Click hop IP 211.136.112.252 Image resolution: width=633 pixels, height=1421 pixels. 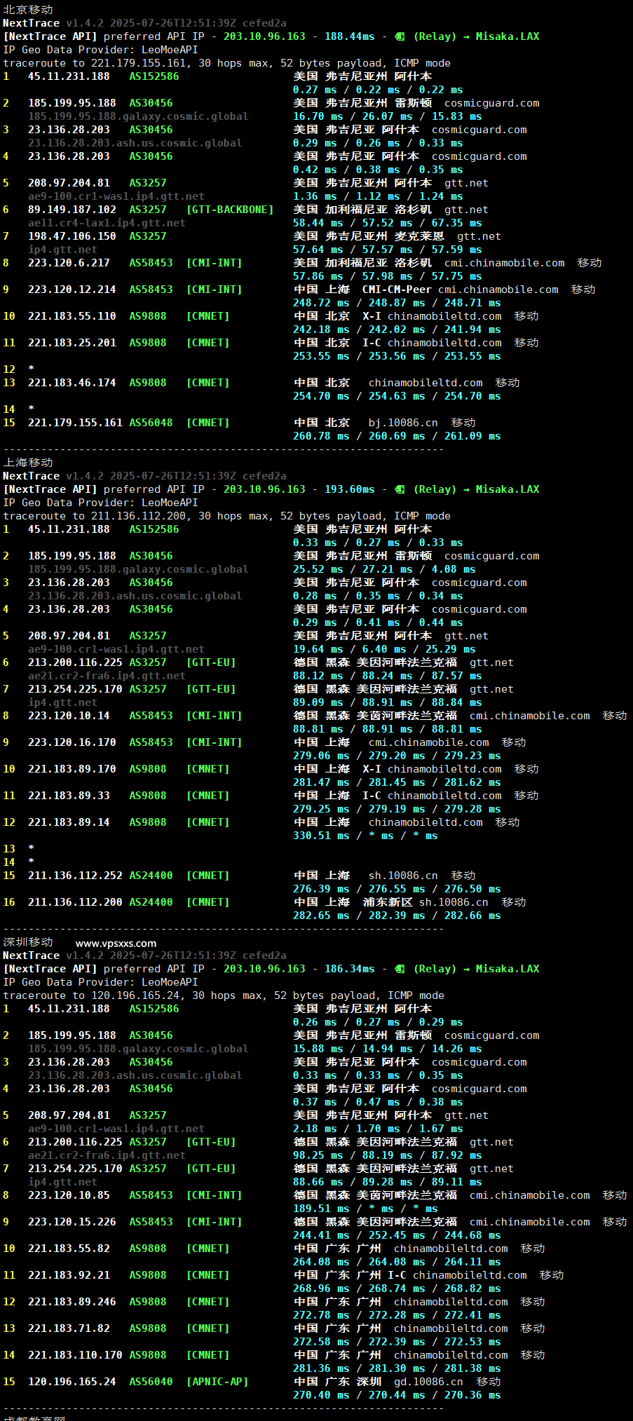coord(75,876)
